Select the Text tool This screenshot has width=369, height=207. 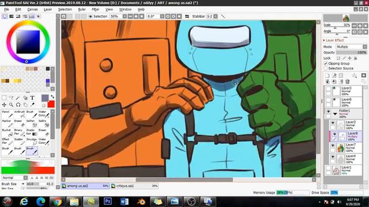coord(32,98)
